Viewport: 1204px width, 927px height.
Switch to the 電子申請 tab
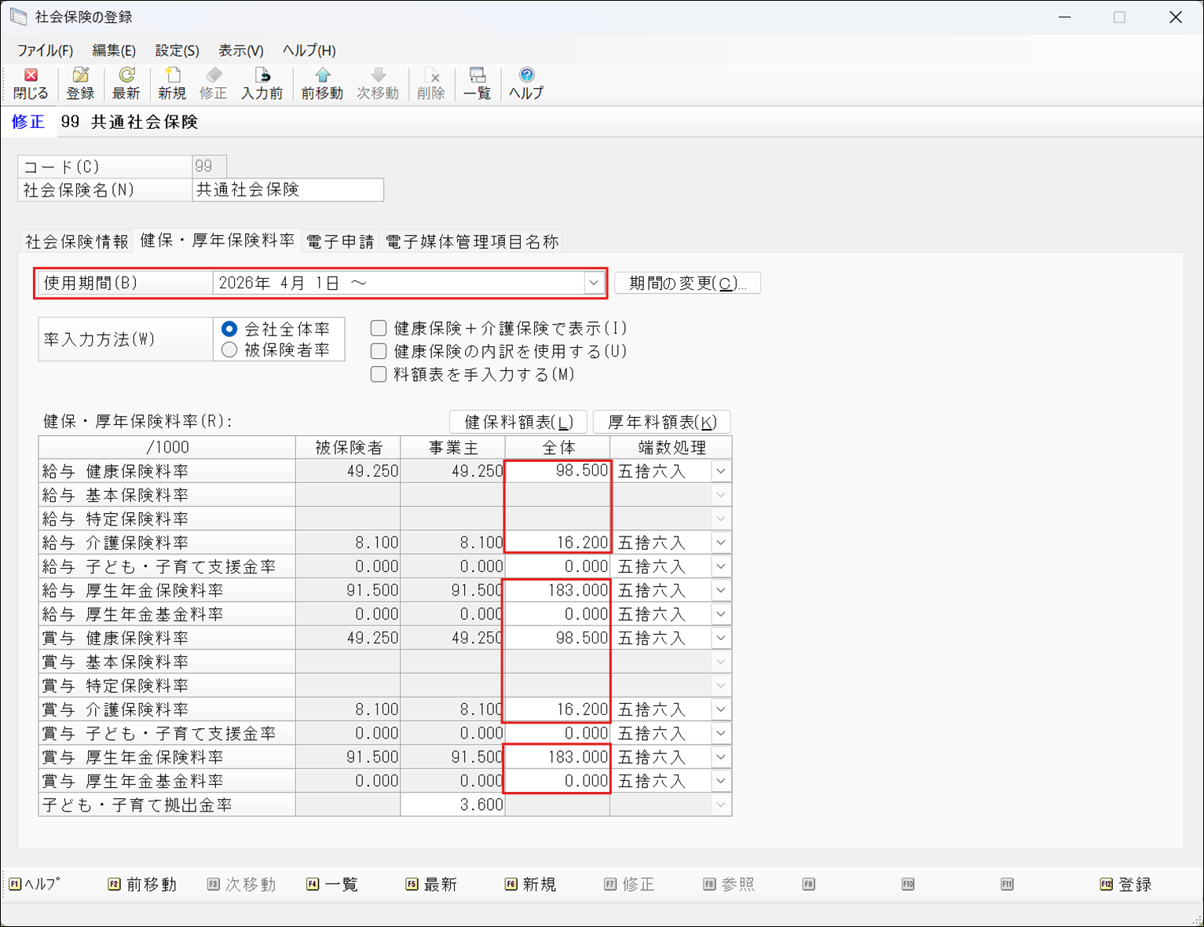point(340,241)
